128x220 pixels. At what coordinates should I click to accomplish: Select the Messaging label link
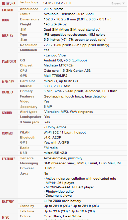point(29,163)
